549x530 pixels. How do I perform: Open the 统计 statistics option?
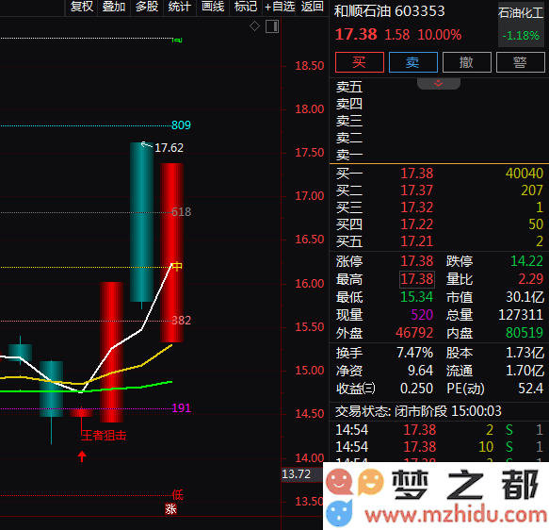(x=180, y=7)
